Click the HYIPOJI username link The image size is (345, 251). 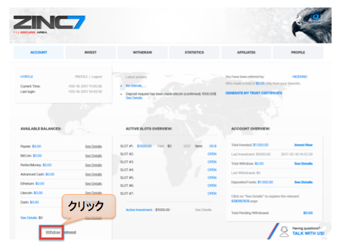pyautogui.click(x=26, y=77)
